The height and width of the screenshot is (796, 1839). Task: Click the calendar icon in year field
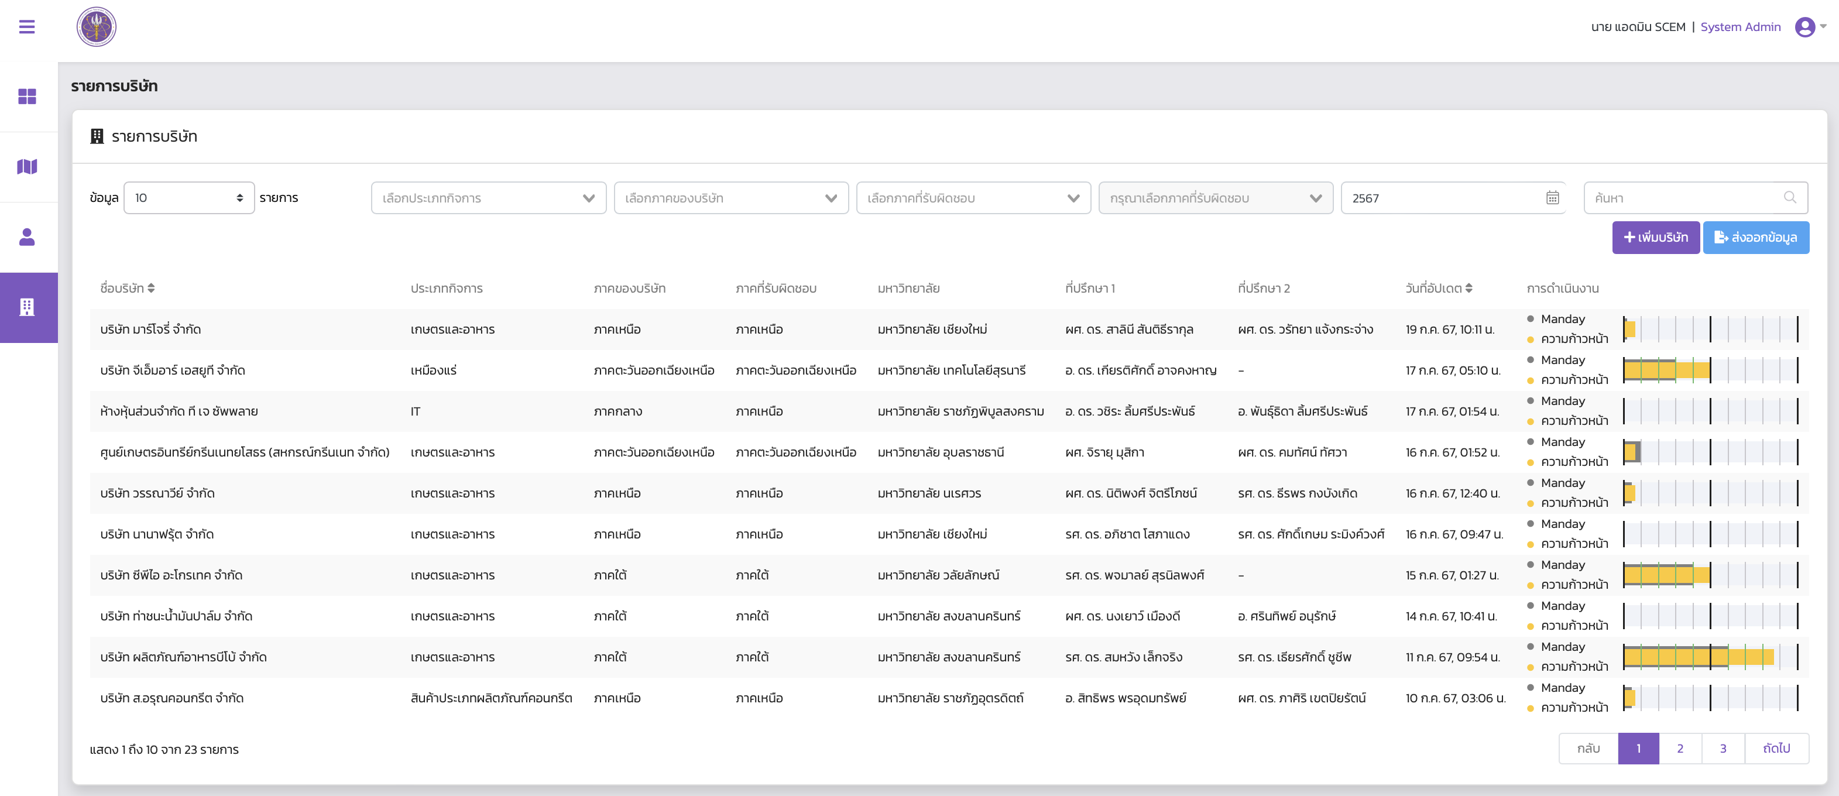[x=1553, y=198]
